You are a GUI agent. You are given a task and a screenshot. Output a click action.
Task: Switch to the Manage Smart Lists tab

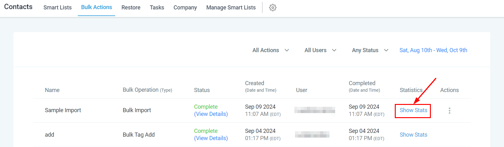pos(231,8)
